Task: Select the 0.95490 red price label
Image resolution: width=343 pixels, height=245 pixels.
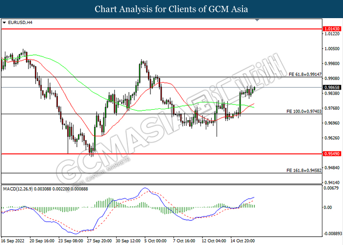Action: pos(332,154)
